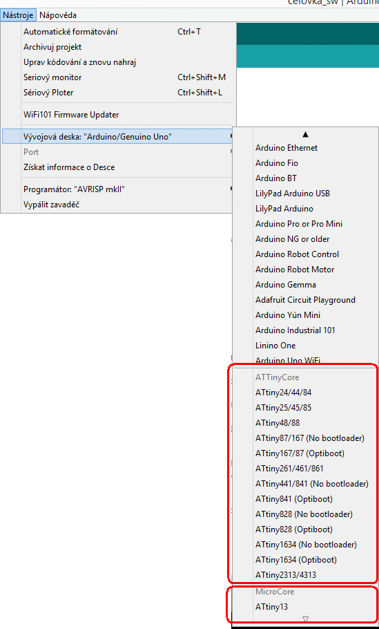
Task: Pick ATtiny24/44/84 board
Action: 305,393
